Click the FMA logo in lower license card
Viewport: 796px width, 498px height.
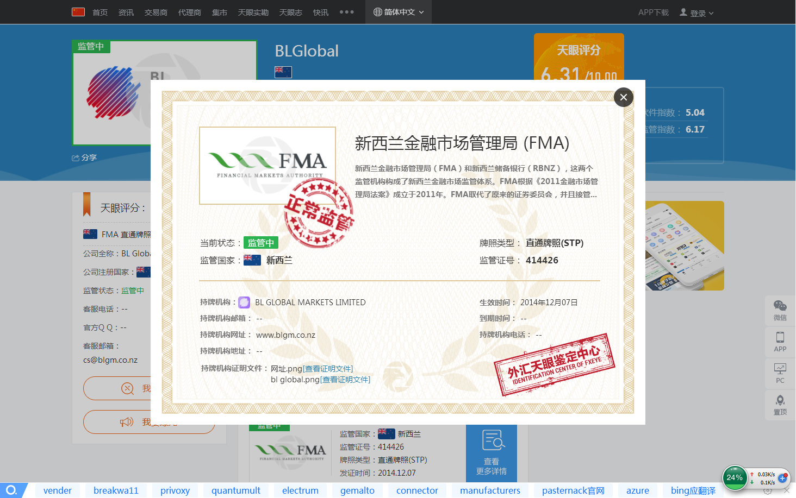click(290, 452)
